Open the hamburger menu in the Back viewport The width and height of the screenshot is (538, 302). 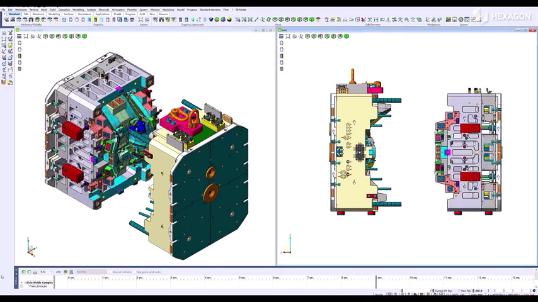click(x=282, y=36)
